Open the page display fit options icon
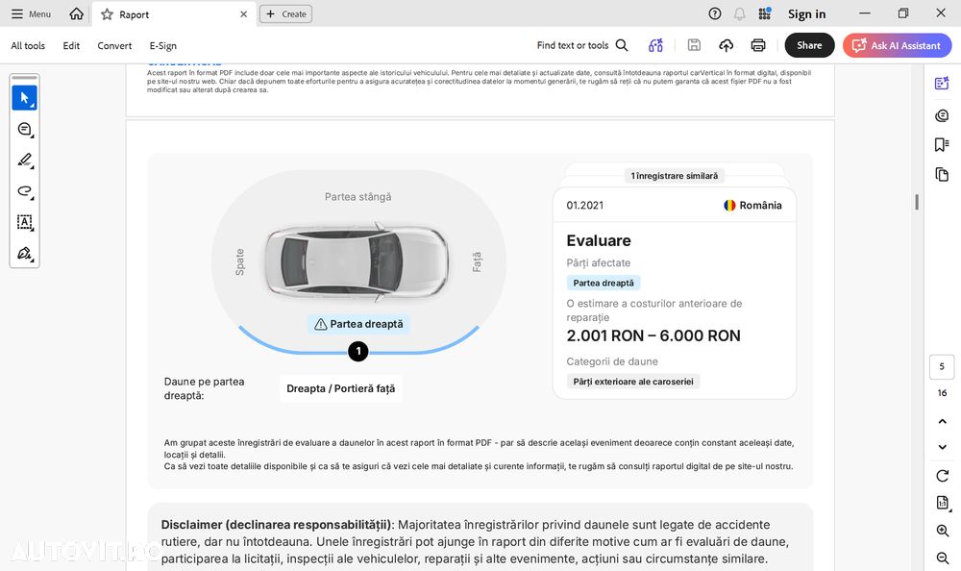Screen dimensions: 961x571 click(943, 503)
